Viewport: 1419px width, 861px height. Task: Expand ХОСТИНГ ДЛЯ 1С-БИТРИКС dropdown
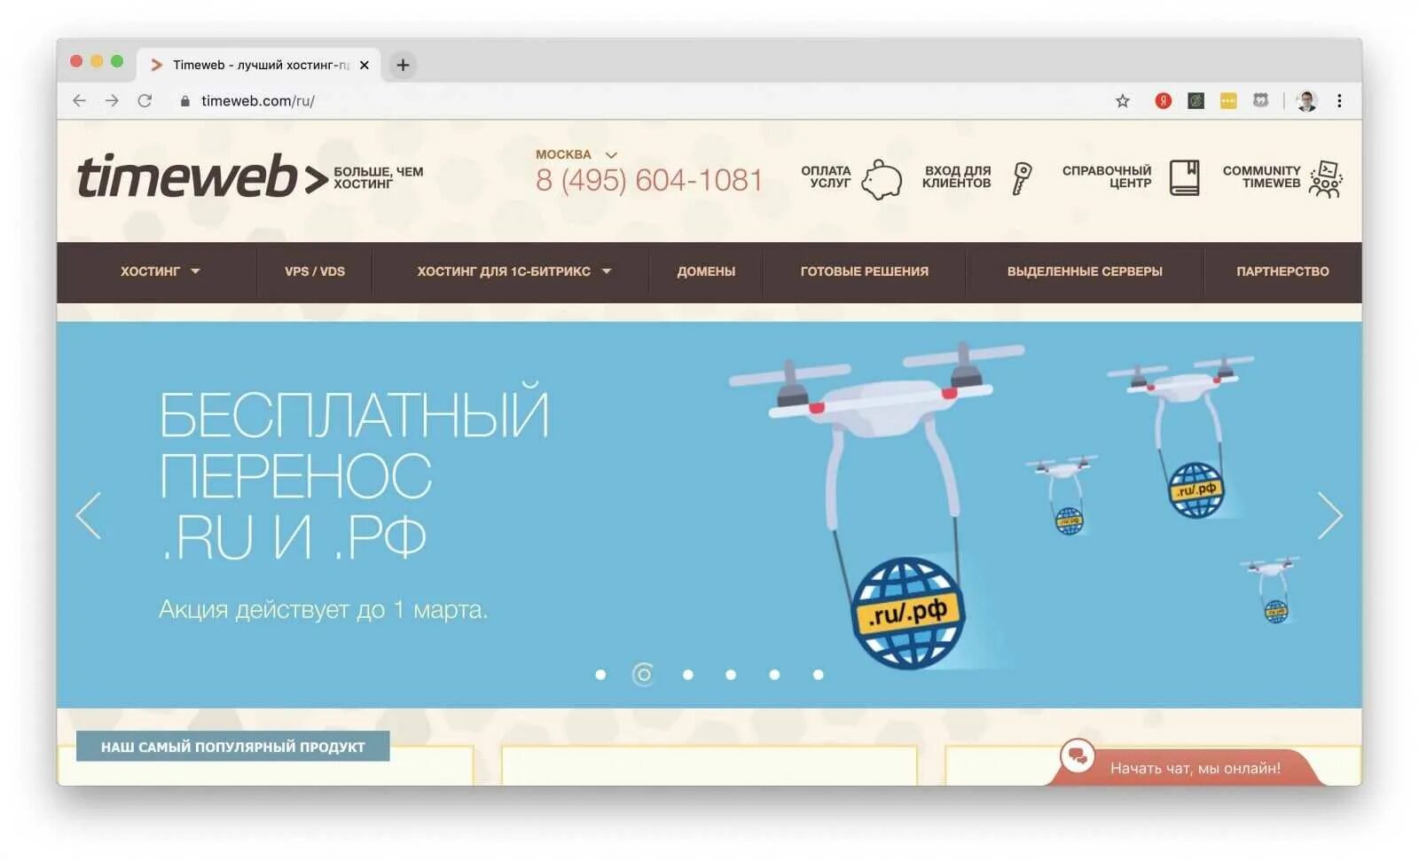514,271
